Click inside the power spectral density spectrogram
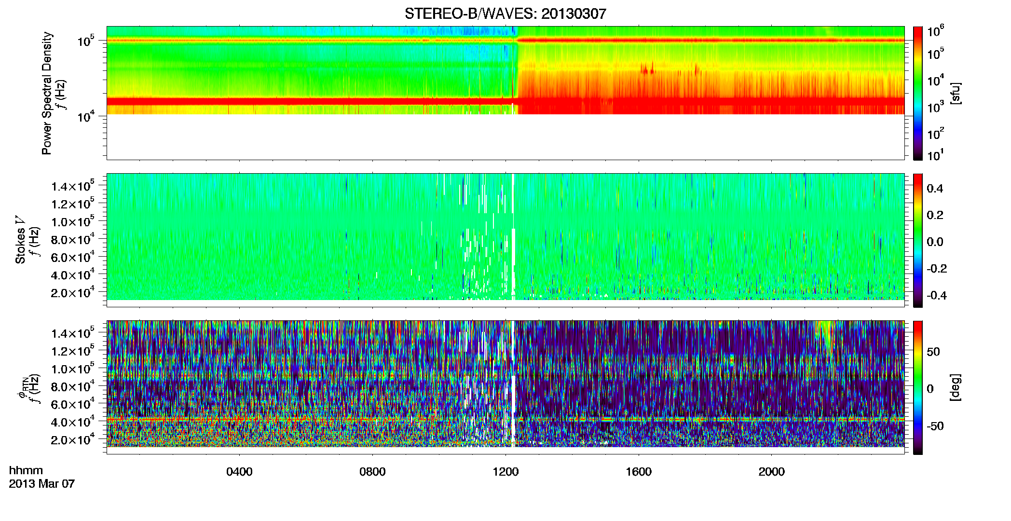1011x521 pixels. pyautogui.click(x=505, y=93)
